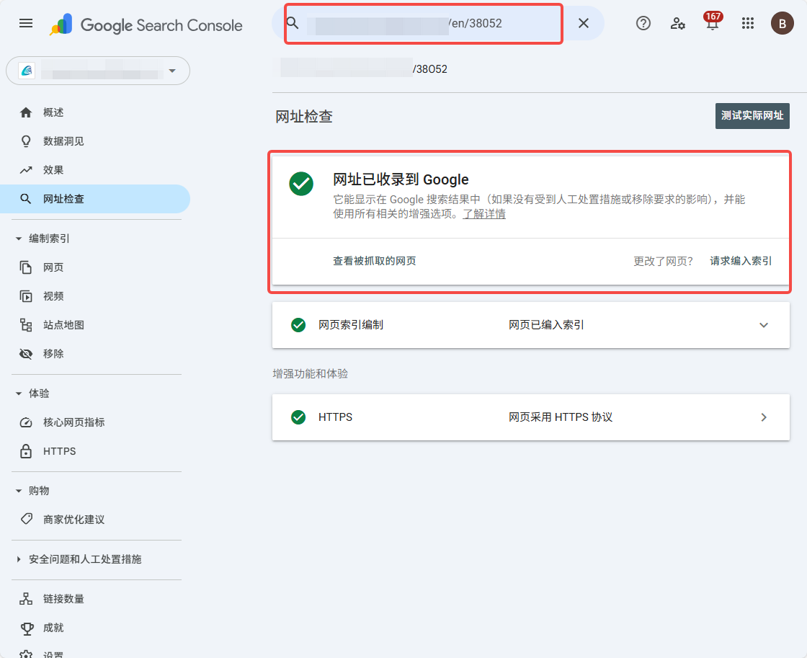
Task: Click inside the URL inspection search field
Action: 423,23
